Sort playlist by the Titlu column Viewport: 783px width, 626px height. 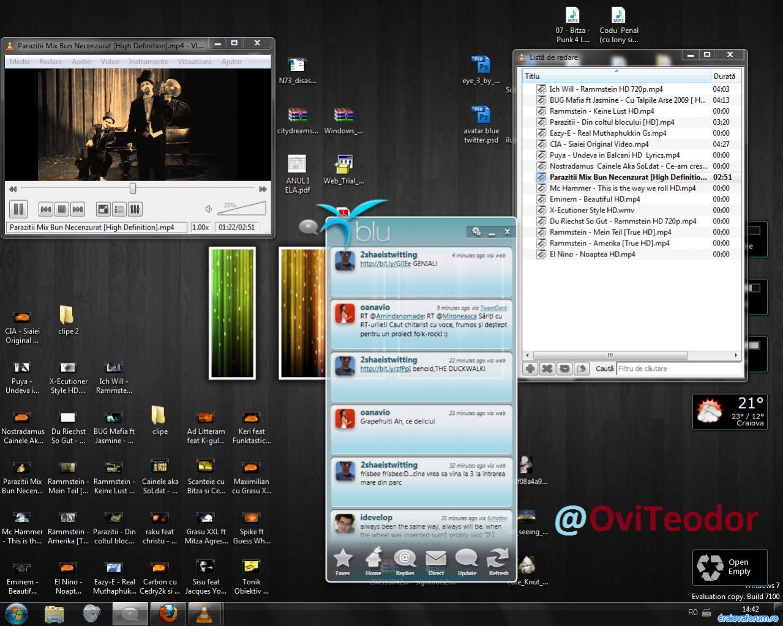coord(616,76)
